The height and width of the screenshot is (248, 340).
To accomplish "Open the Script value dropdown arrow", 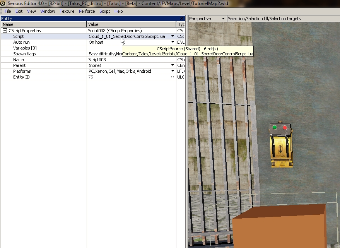I will [x=173, y=36].
